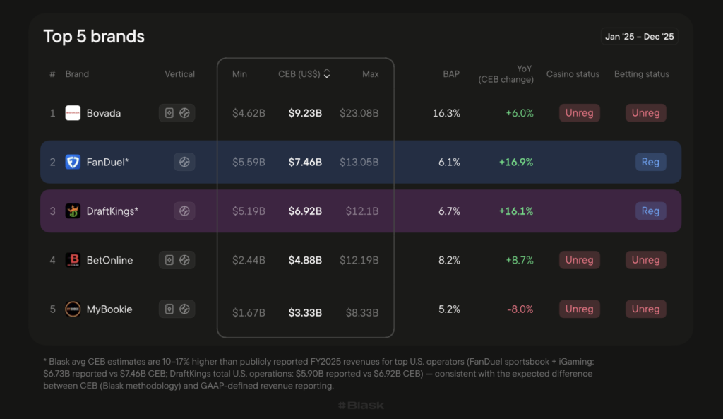Click FanDuel's sports betting vertical icon
Screen dimensions: 723x419
(x=184, y=162)
